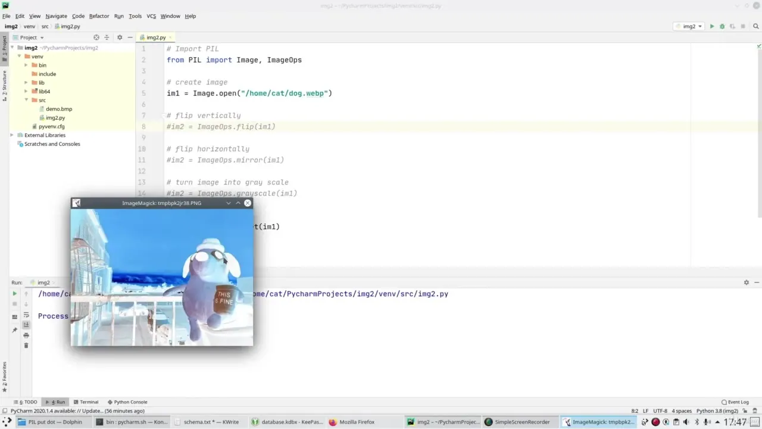Screen dimensions: 762x429
Task: Collapse the img2 root folder
Action: (13, 48)
